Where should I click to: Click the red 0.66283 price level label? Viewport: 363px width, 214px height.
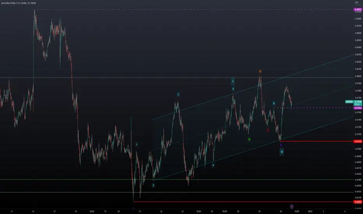358,202
